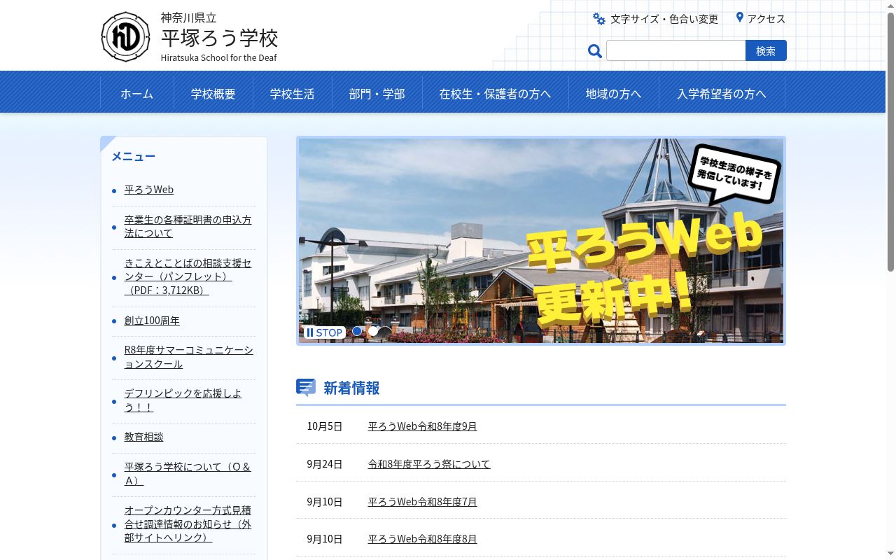This screenshot has height=560, width=896.
Task: Open news item 平ろうWeb令和8年度7月
Action: click(x=423, y=502)
